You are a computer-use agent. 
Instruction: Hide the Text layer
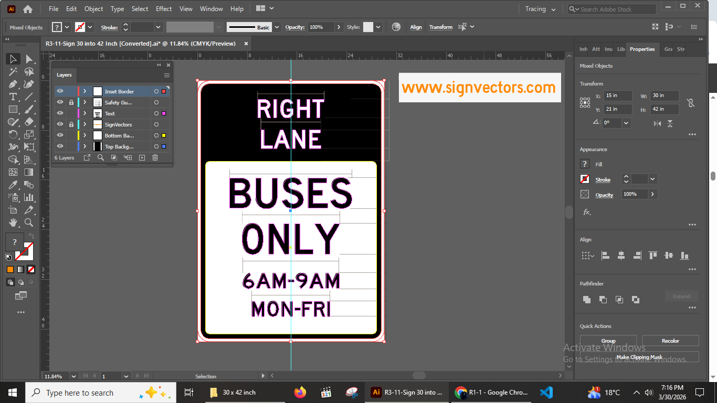point(60,113)
